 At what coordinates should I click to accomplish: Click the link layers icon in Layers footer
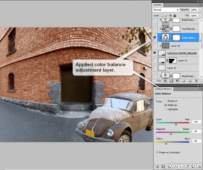point(159,81)
